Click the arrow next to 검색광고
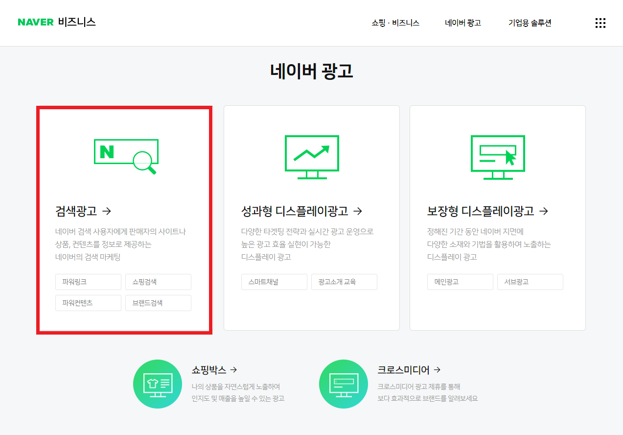The width and height of the screenshot is (623, 435). point(107,211)
